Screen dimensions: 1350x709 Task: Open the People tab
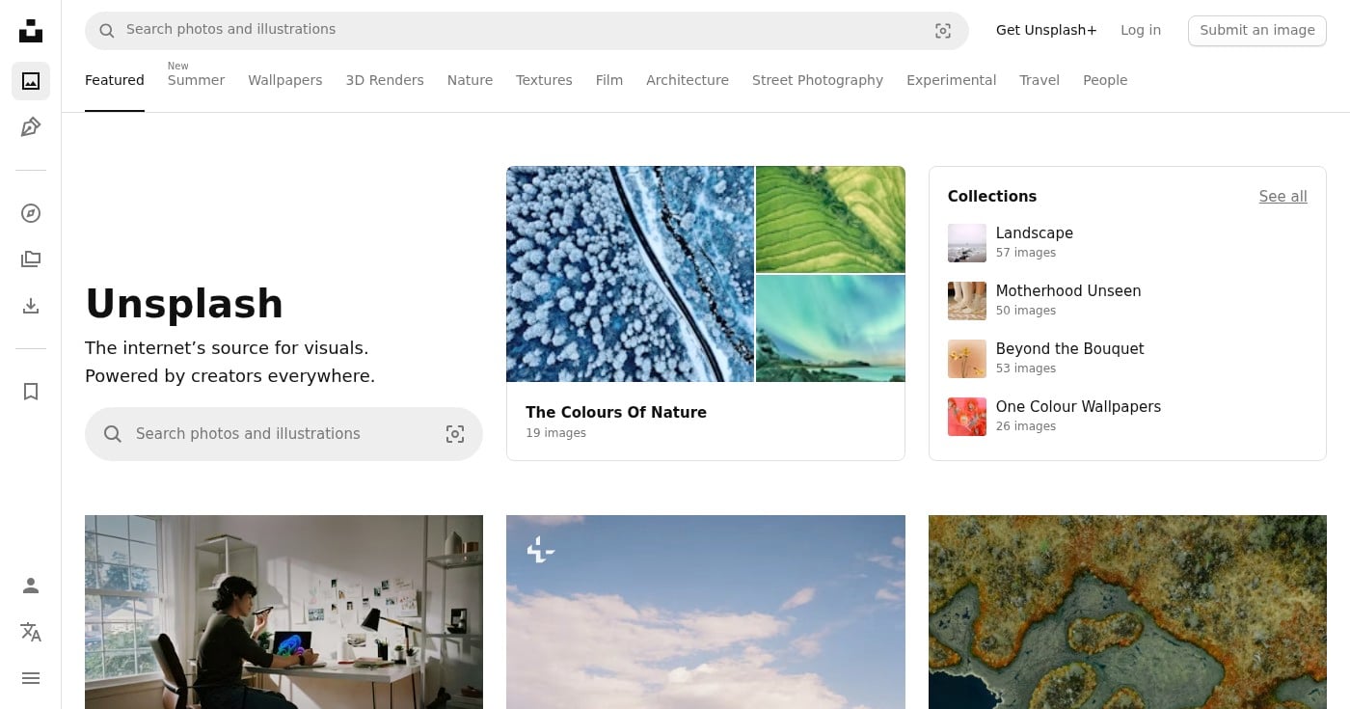[x=1105, y=80]
